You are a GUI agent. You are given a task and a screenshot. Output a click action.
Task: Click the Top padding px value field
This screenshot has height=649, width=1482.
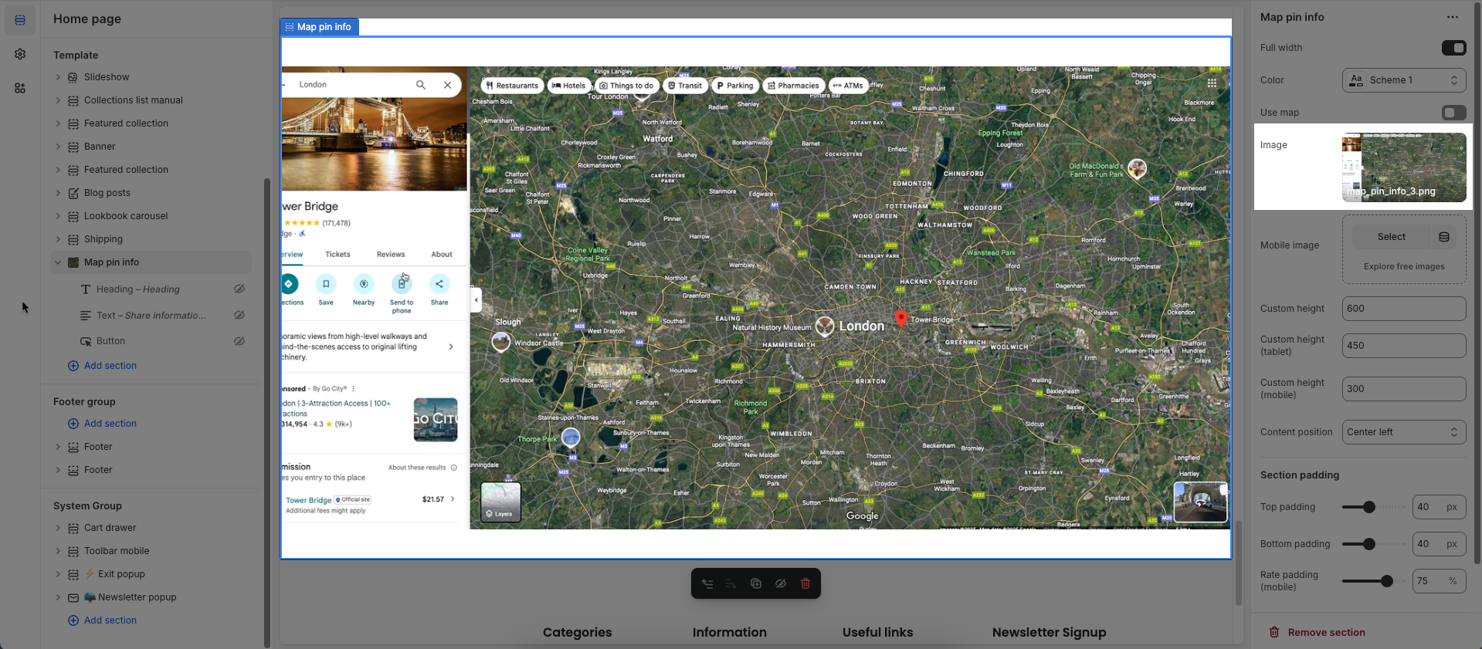click(1439, 507)
